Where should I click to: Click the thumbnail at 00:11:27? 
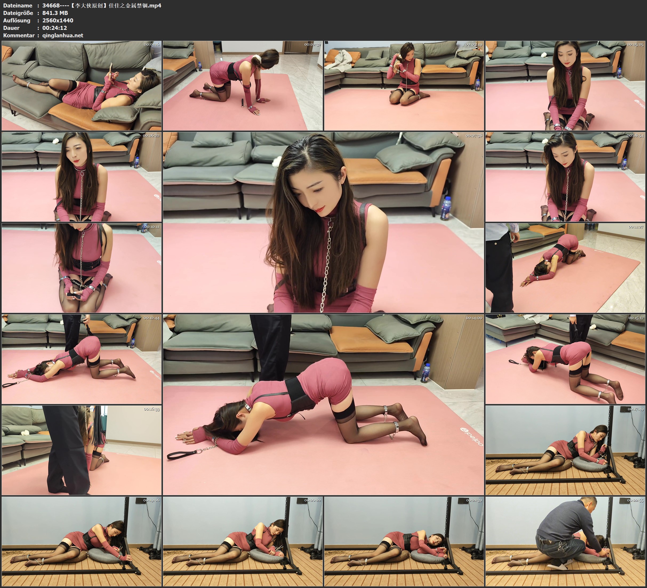[x=565, y=268]
